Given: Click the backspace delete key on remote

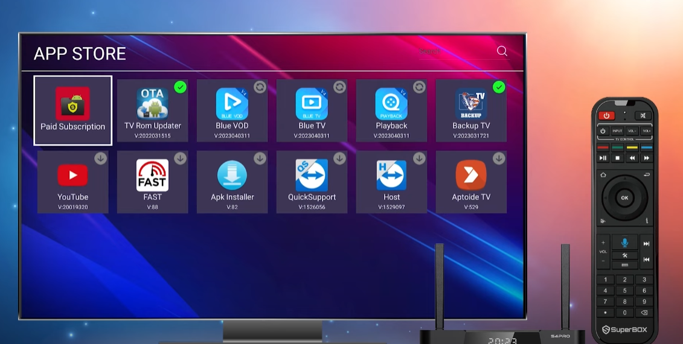Looking at the screenshot, I should 644,313.
